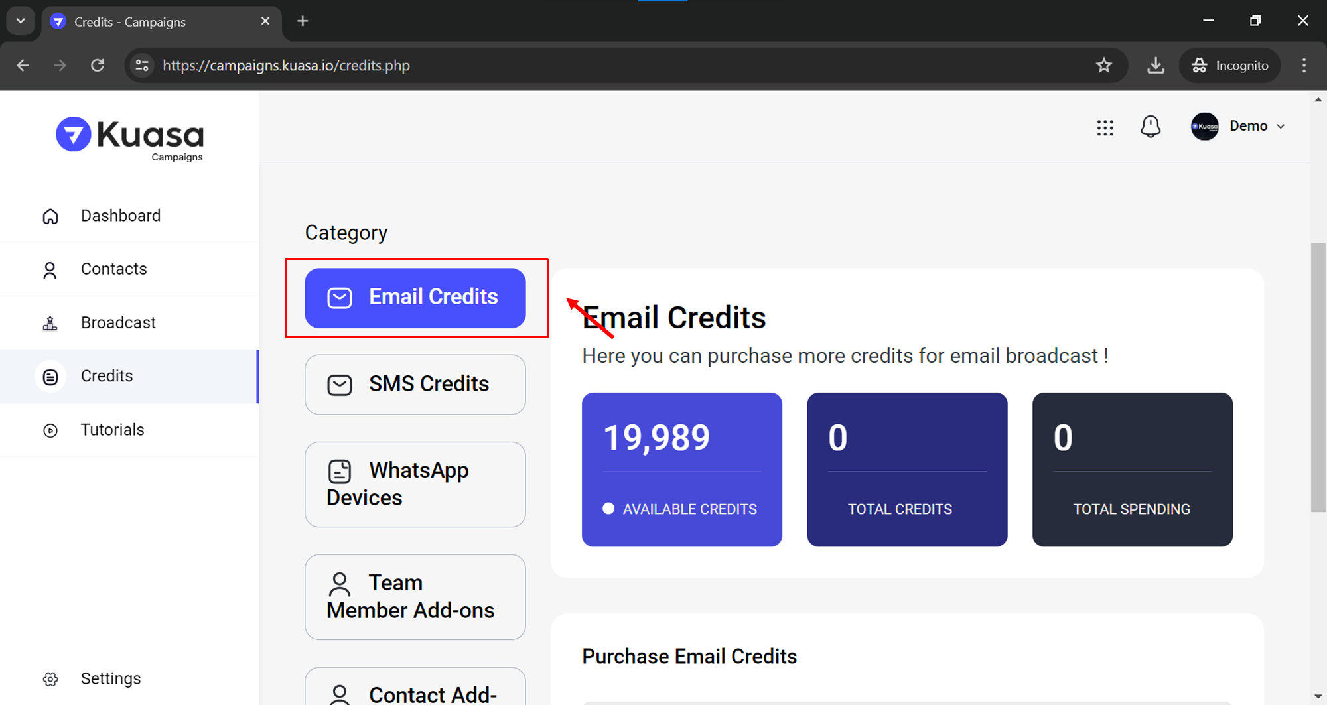This screenshot has width=1327, height=705.
Task: Click the page vertical scrollbar
Action: click(1317, 378)
